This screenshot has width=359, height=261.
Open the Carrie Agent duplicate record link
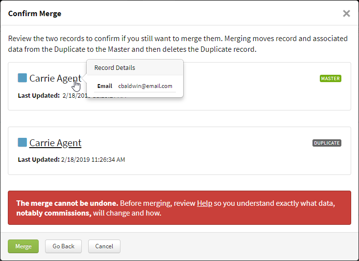(x=55, y=143)
